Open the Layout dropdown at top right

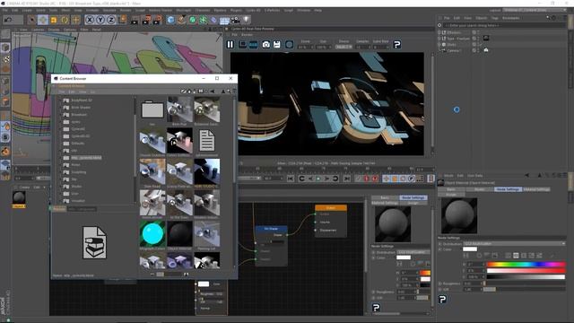535,10
